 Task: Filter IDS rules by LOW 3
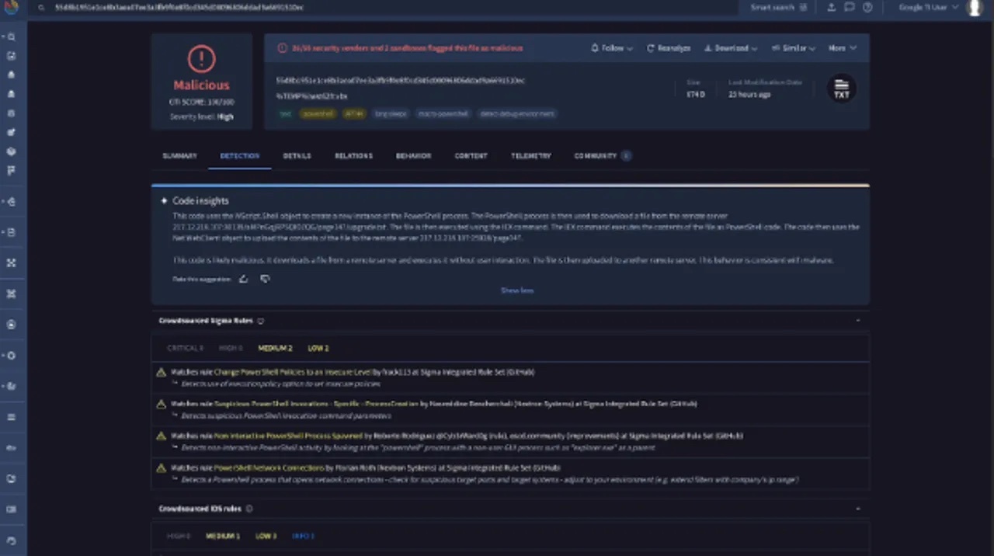(x=266, y=536)
